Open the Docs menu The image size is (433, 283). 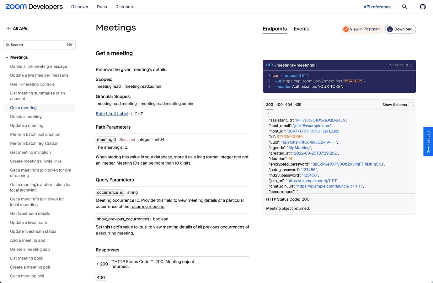(102, 6)
